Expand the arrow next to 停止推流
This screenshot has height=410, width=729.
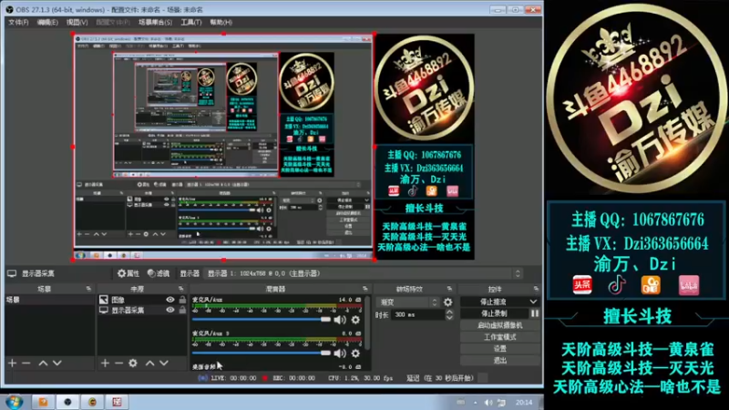(x=533, y=302)
